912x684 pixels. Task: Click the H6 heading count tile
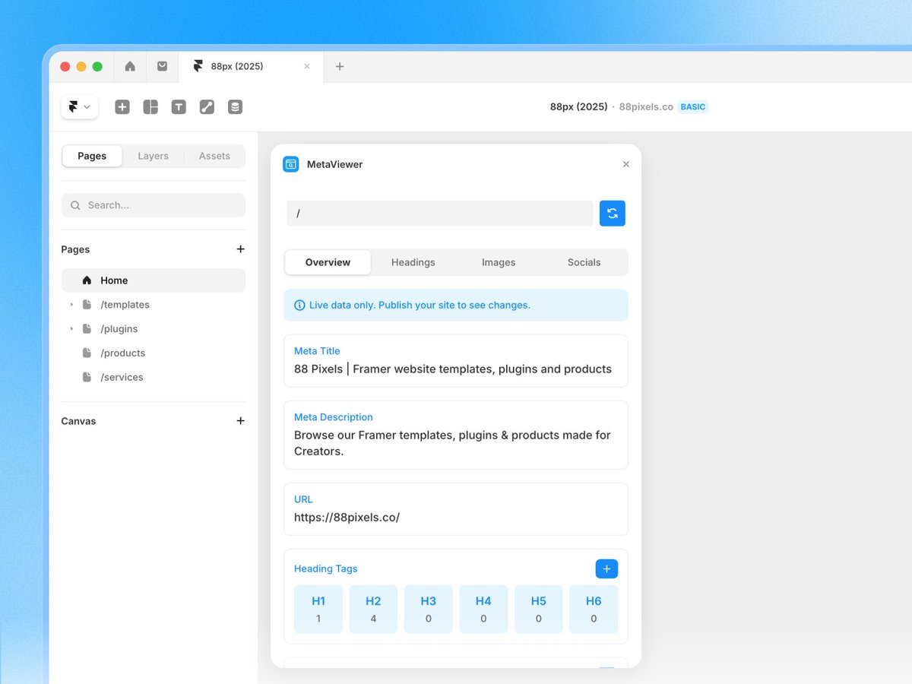[x=594, y=609]
